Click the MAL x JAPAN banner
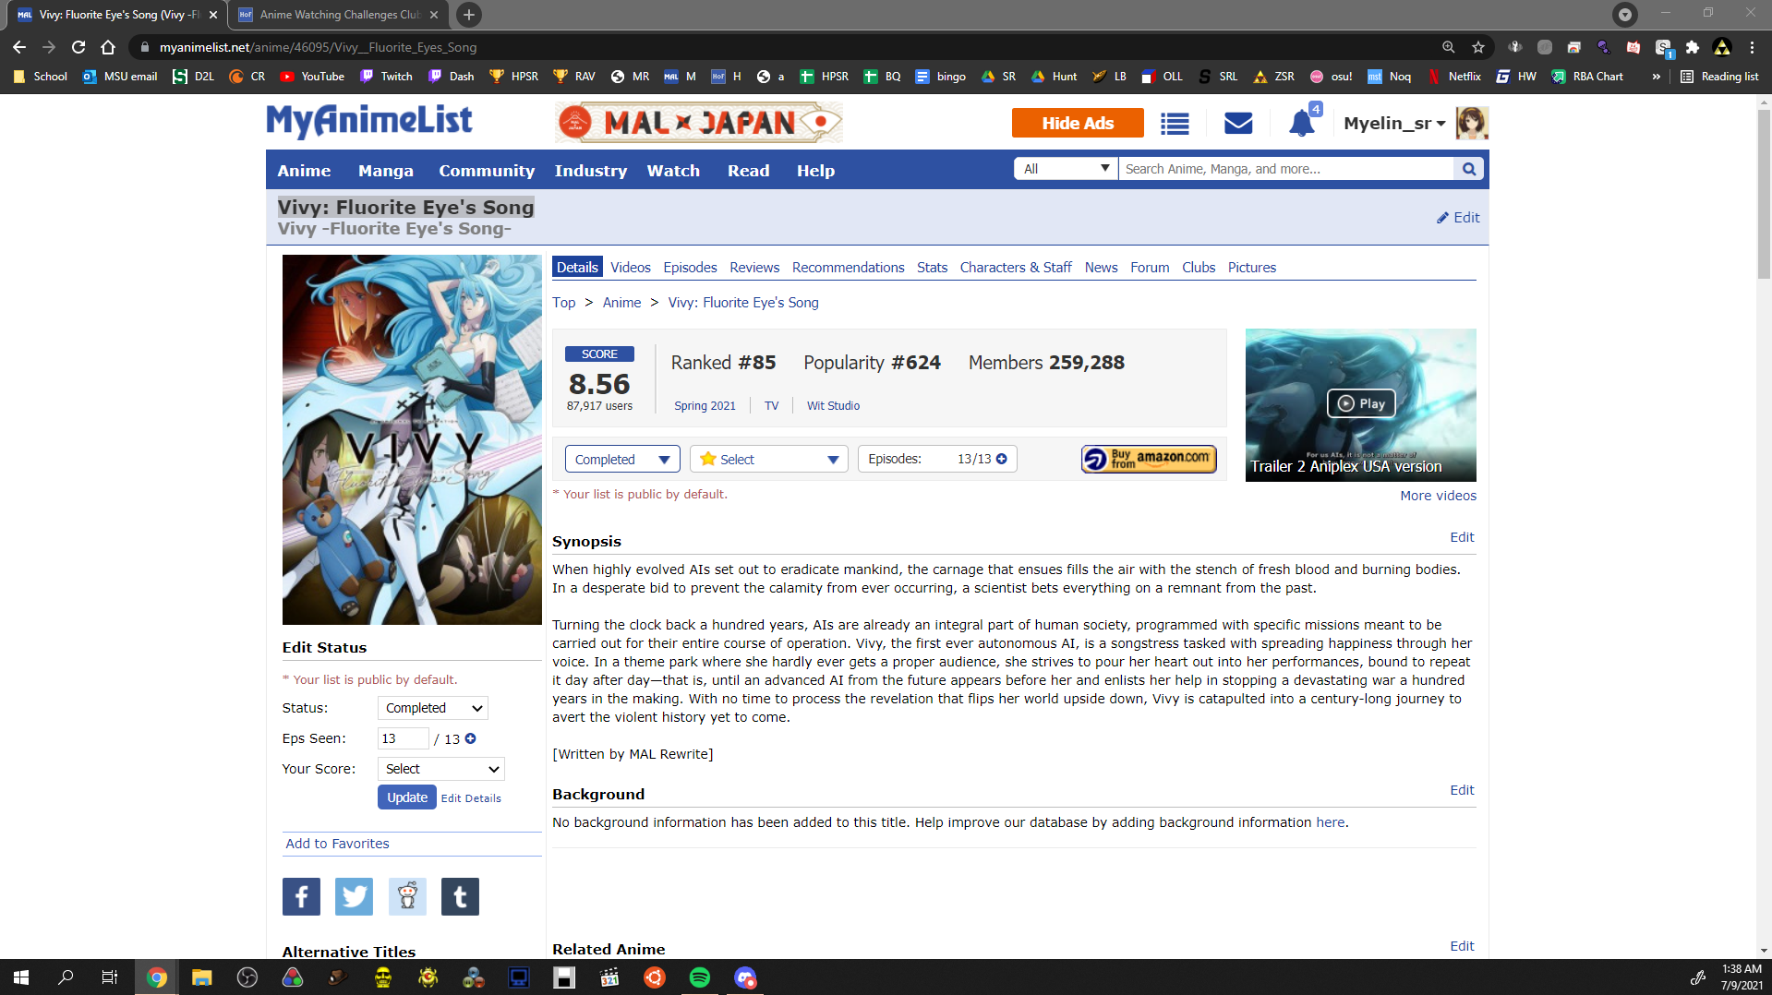This screenshot has width=1772, height=995. point(698,123)
